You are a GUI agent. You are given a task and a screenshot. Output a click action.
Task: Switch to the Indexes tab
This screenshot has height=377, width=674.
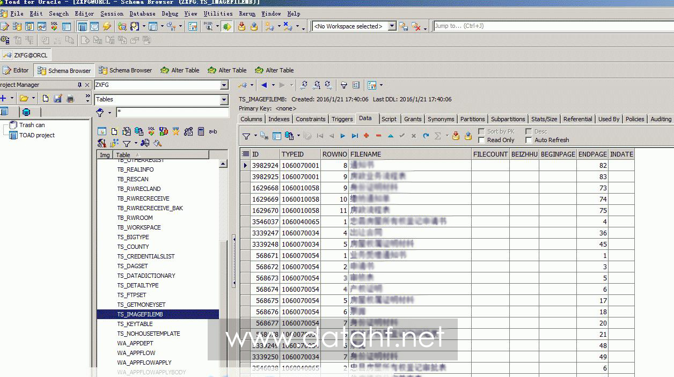pyautogui.click(x=279, y=119)
